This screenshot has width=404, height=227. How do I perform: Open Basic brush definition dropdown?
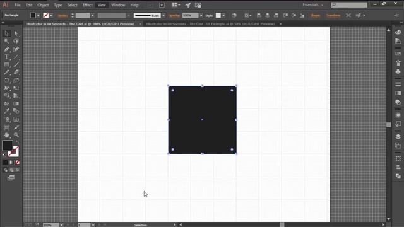point(163,15)
